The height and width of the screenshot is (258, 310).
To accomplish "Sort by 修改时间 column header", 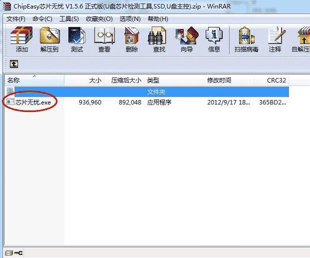I will (x=229, y=80).
